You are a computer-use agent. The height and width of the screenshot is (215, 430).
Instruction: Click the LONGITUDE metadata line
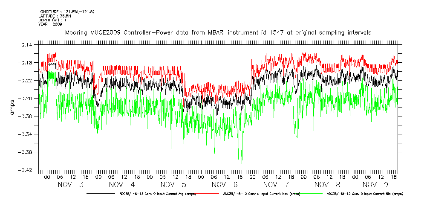click(x=66, y=12)
